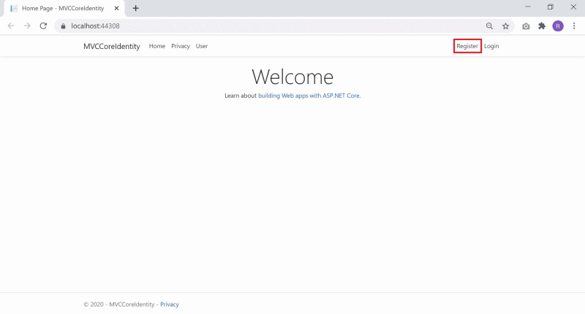Click the browser forward arrow
Image resolution: width=585 pixels, height=314 pixels.
27,26
